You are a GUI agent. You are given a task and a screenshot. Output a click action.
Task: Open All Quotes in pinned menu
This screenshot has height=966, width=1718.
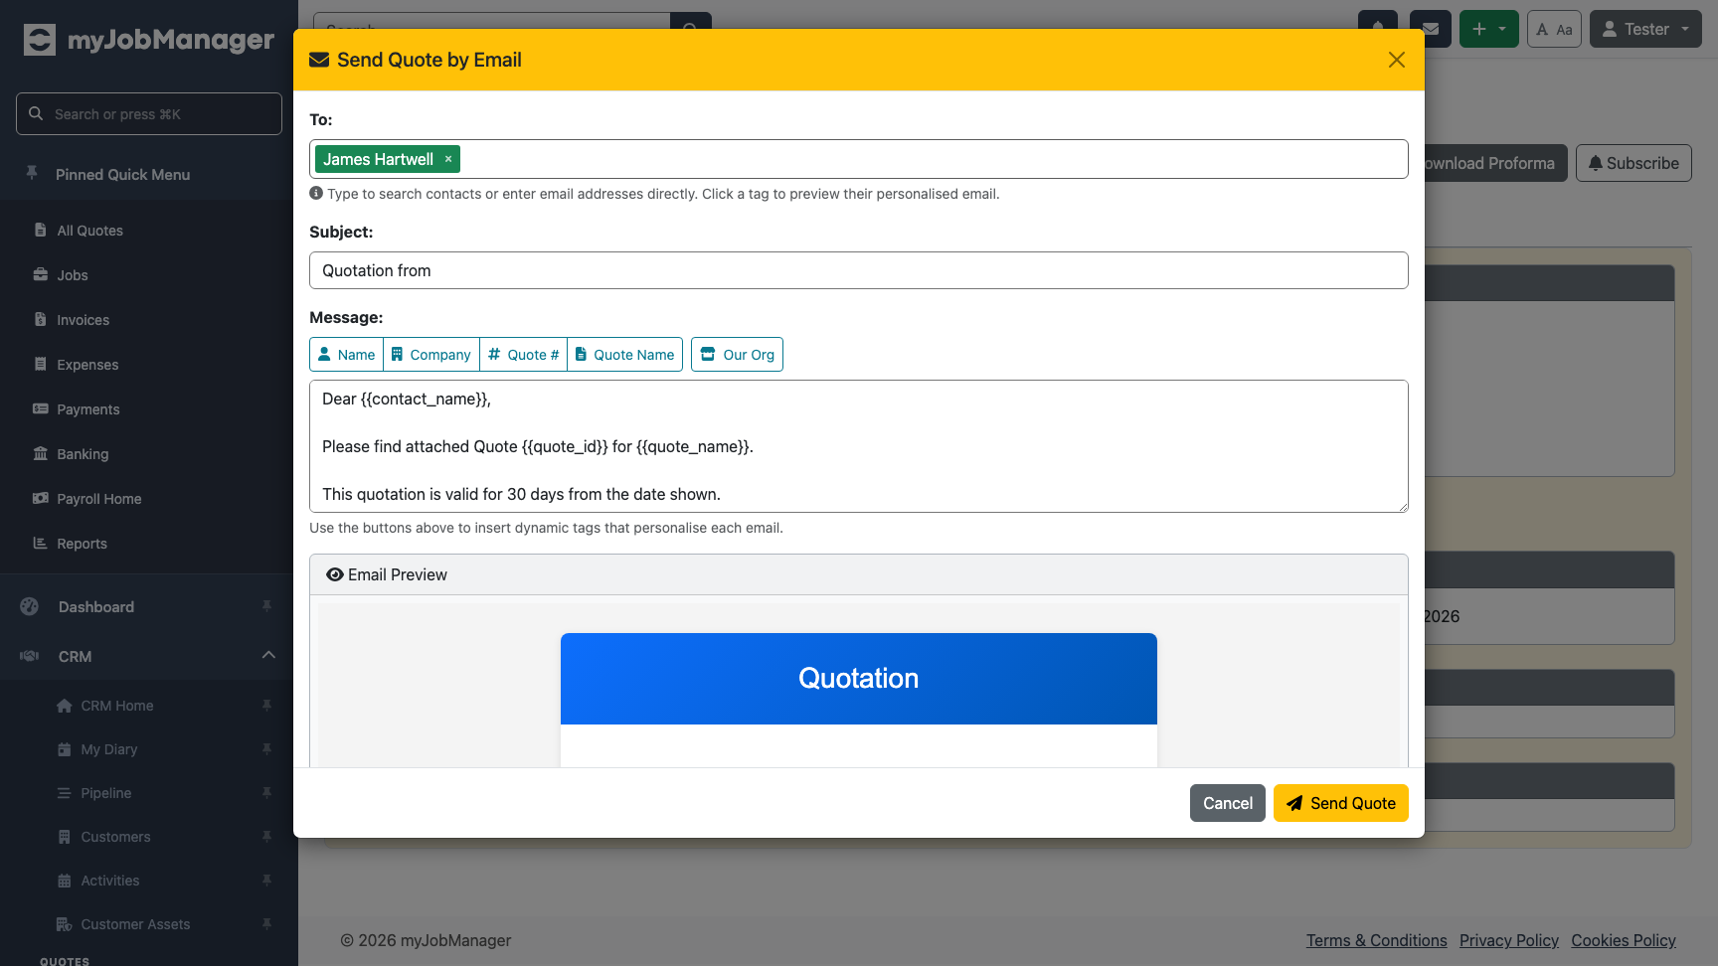coord(89,231)
